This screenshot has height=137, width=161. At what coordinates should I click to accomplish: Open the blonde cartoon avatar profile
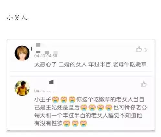click(x=22, y=53)
